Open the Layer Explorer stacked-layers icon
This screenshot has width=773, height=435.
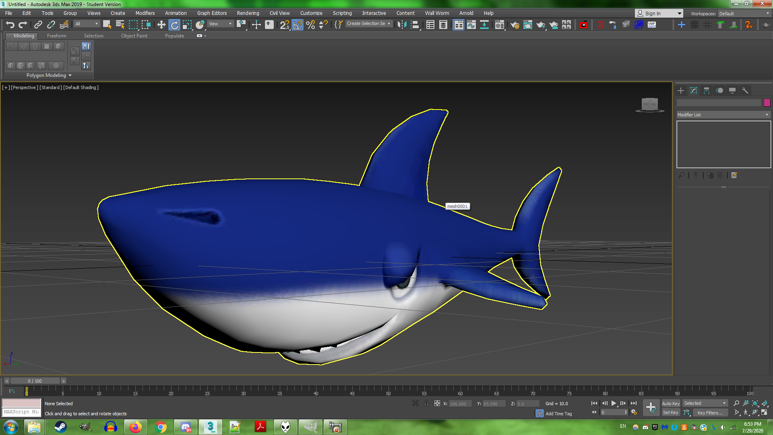443,25
